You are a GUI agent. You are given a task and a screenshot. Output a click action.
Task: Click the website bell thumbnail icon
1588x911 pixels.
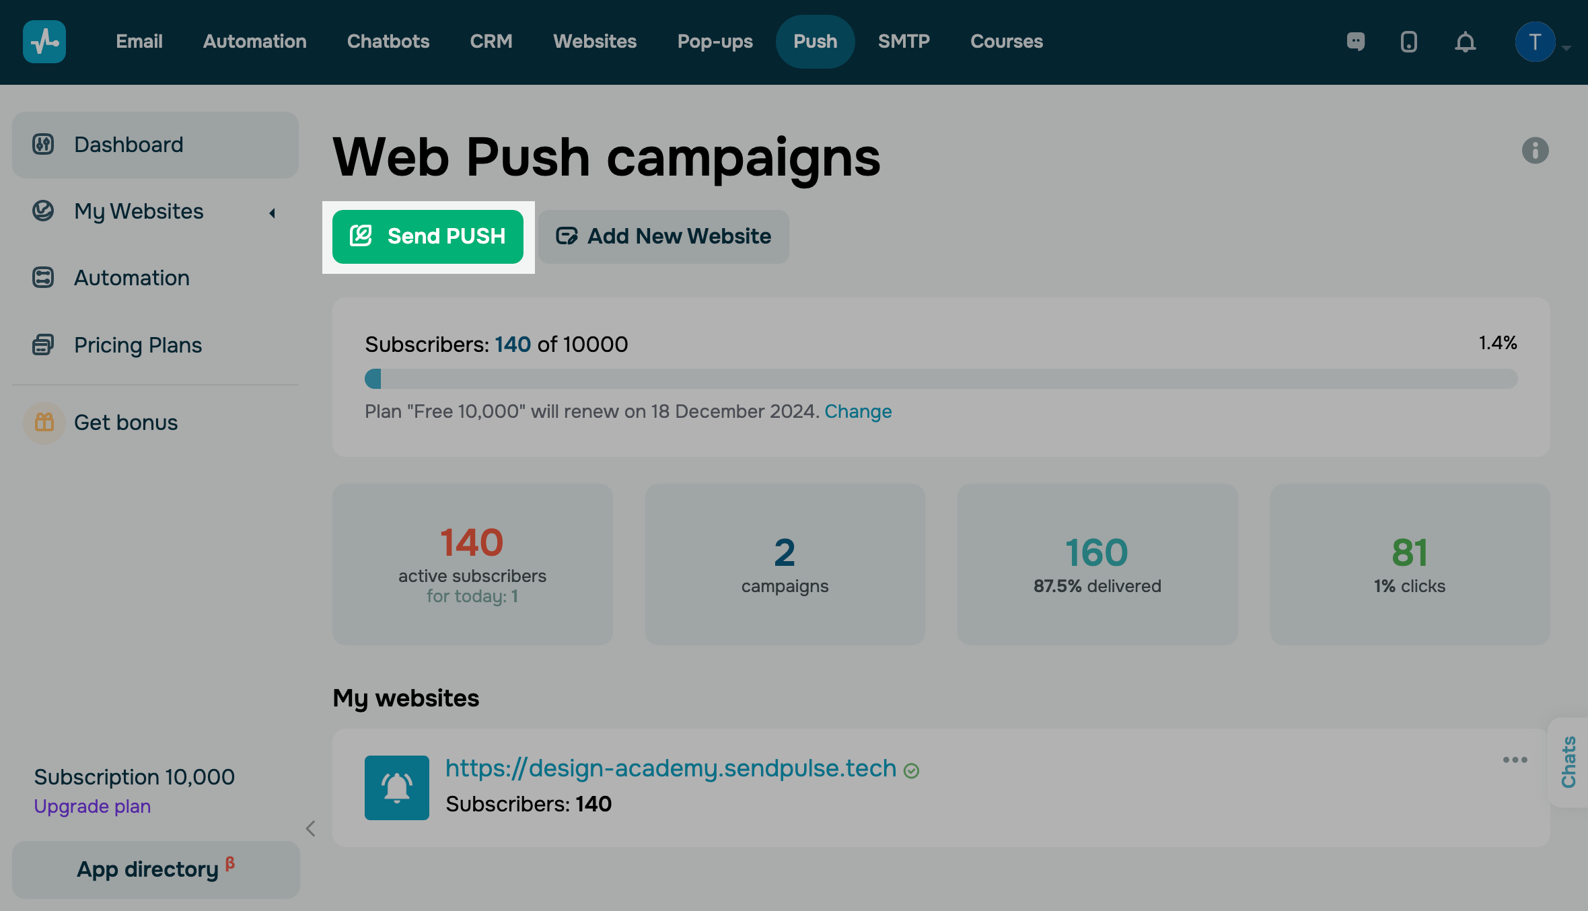[396, 787]
